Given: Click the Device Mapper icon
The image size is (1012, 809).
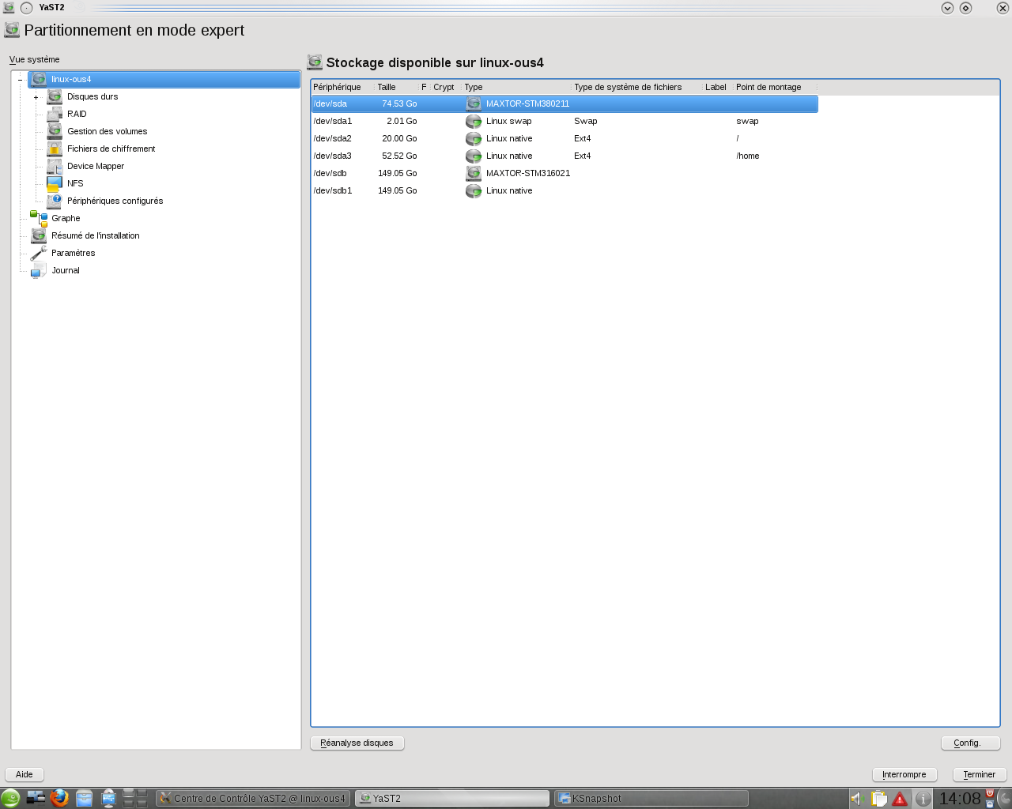Looking at the screenshot, I should tap(55, 166).
